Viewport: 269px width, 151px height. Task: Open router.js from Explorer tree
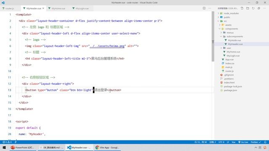pos(229,71)
